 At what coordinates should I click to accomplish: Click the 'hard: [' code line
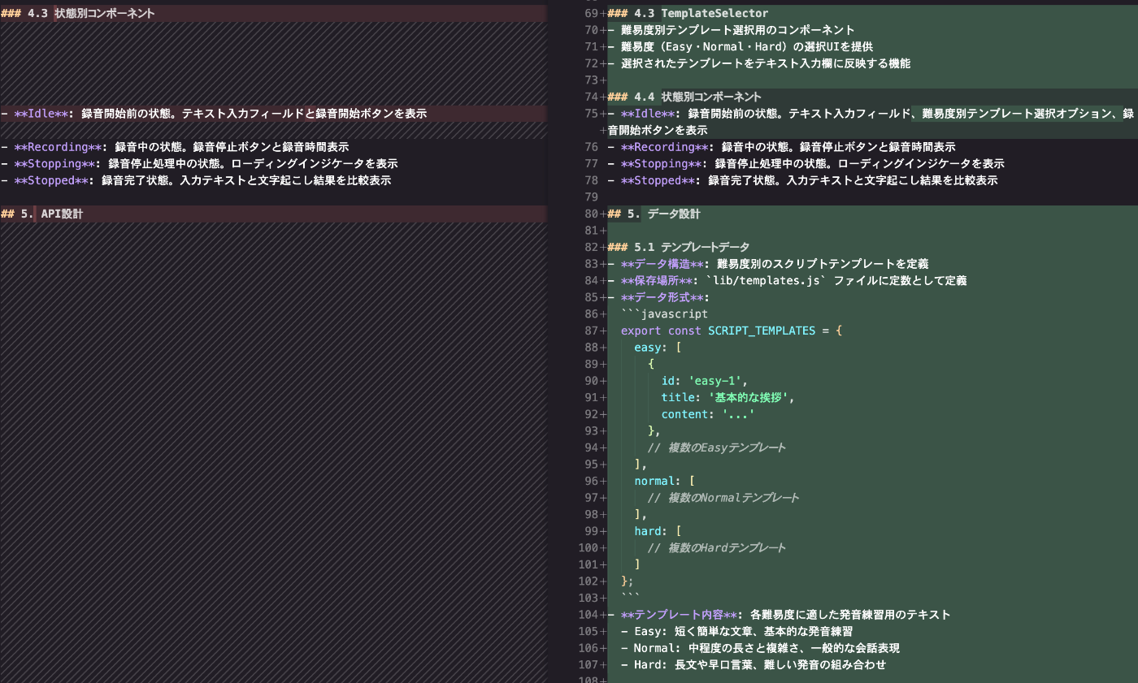[658, 530]
